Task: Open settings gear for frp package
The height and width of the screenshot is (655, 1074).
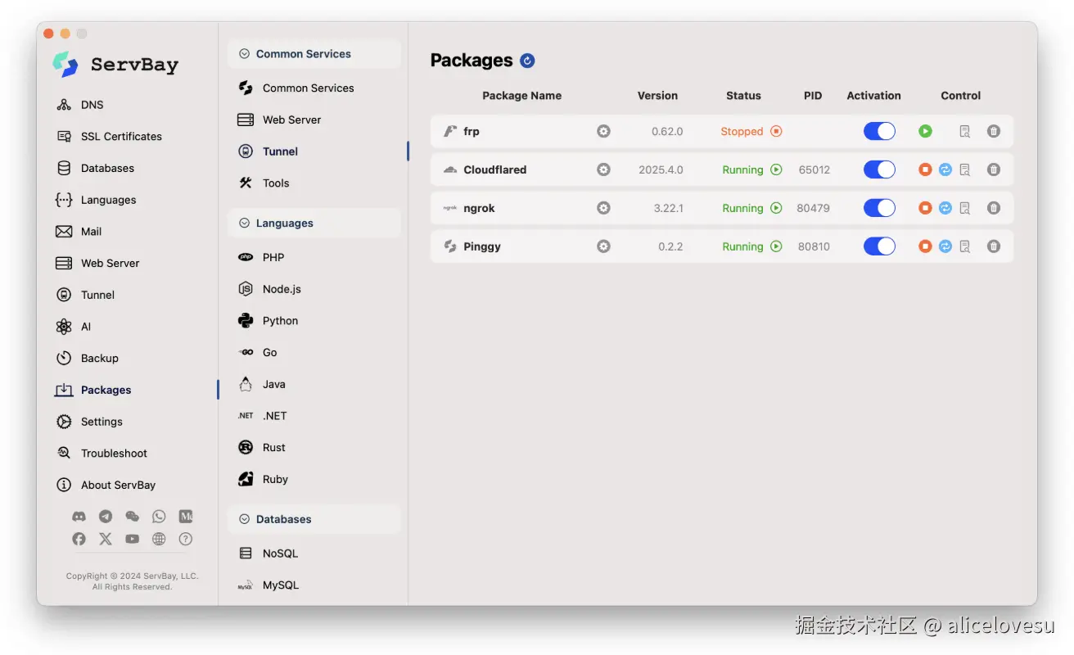Action: click(603, 131)
